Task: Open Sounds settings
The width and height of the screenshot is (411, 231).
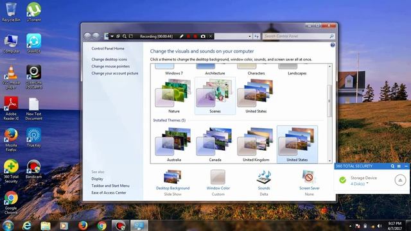Action: point(264,182)
